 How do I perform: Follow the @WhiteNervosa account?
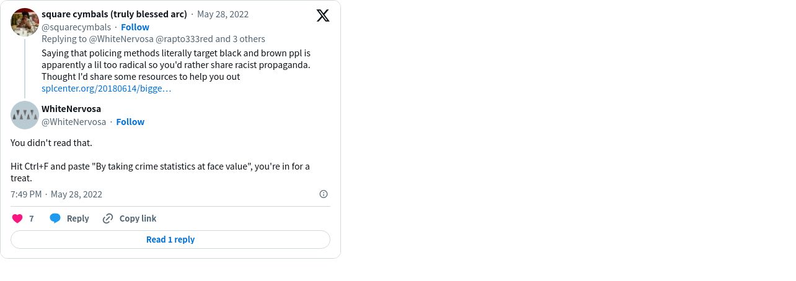point(130,122)
